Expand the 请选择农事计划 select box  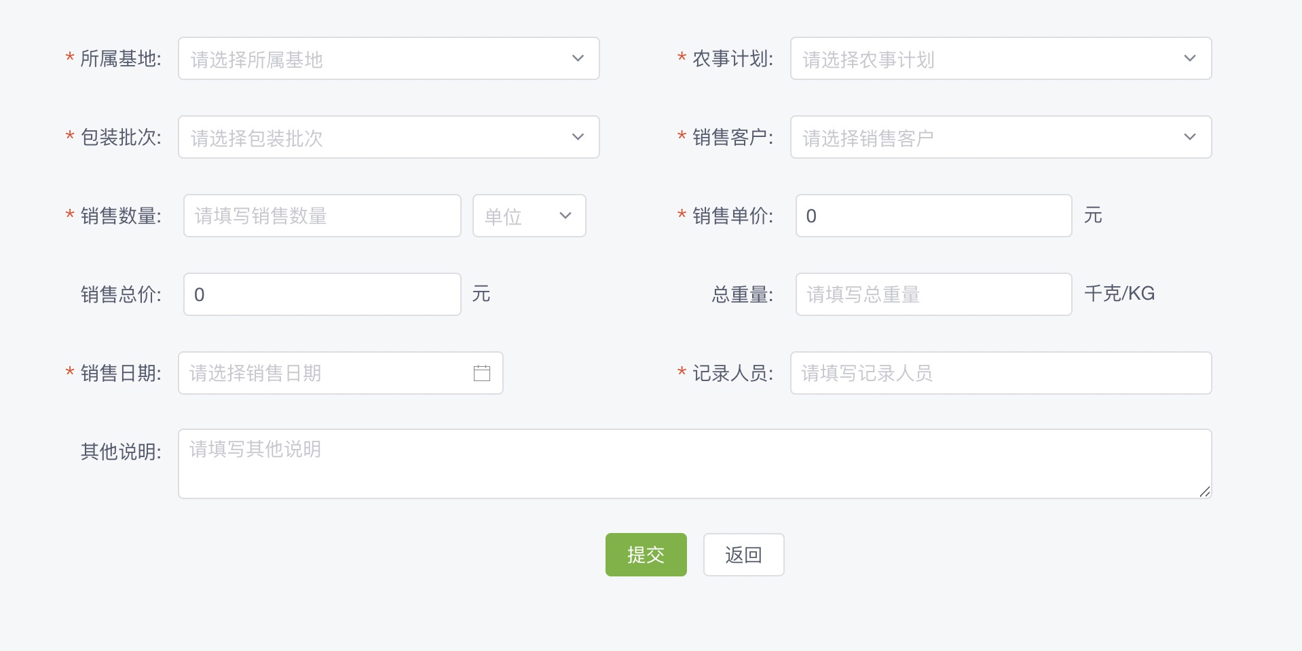(x=1001, y=58)
